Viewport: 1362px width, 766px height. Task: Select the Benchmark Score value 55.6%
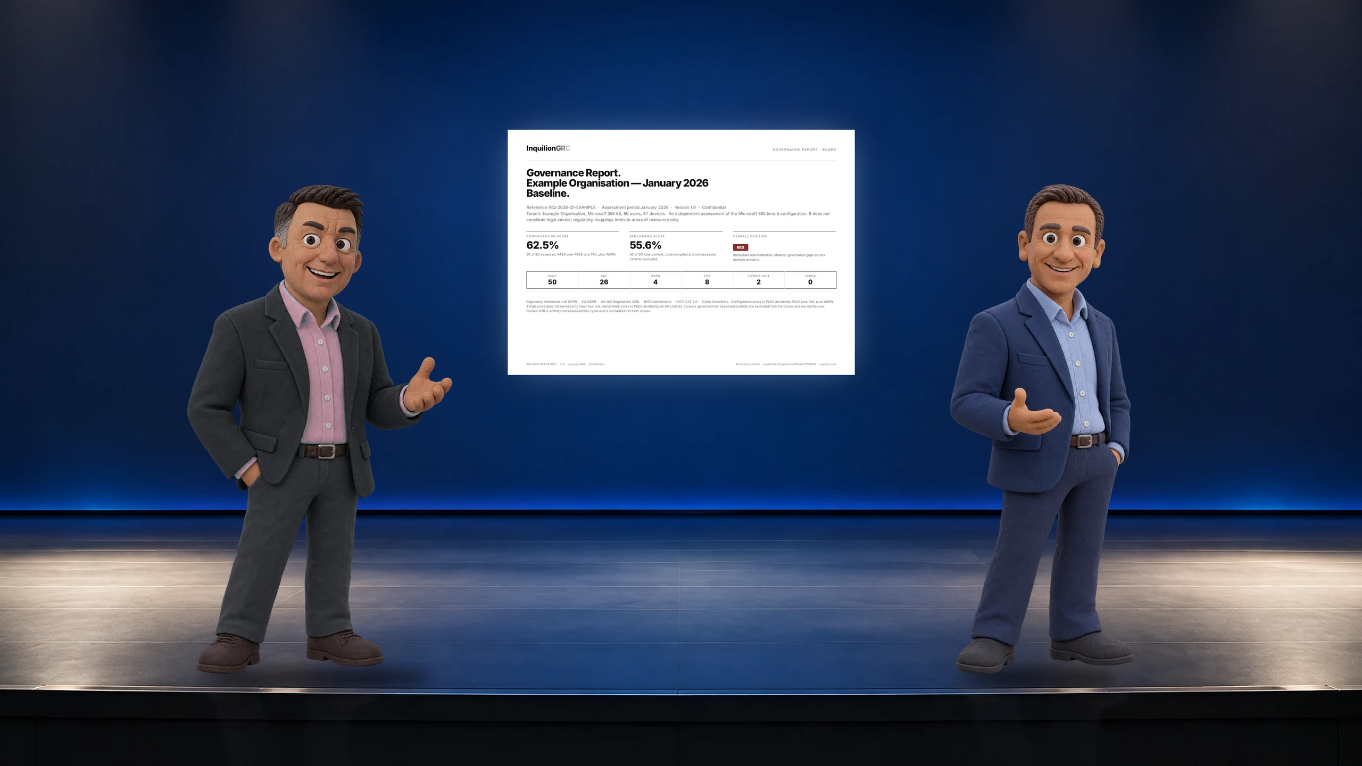click(x=645, y=245)
